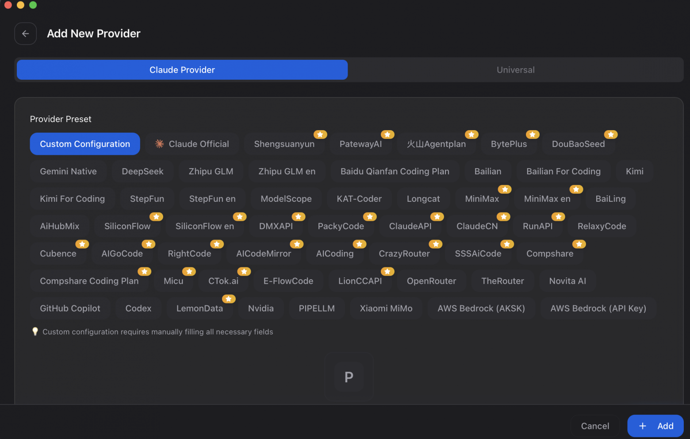
Task: Select the E-FlowCode preset
Action: tap(288, 281)
